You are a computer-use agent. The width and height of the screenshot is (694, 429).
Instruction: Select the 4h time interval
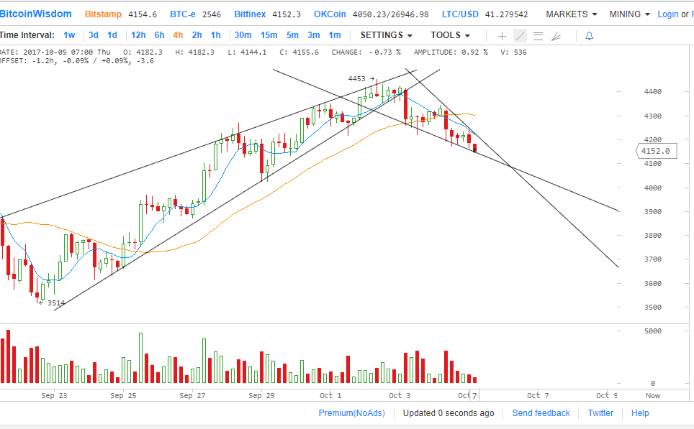(177, 35)
